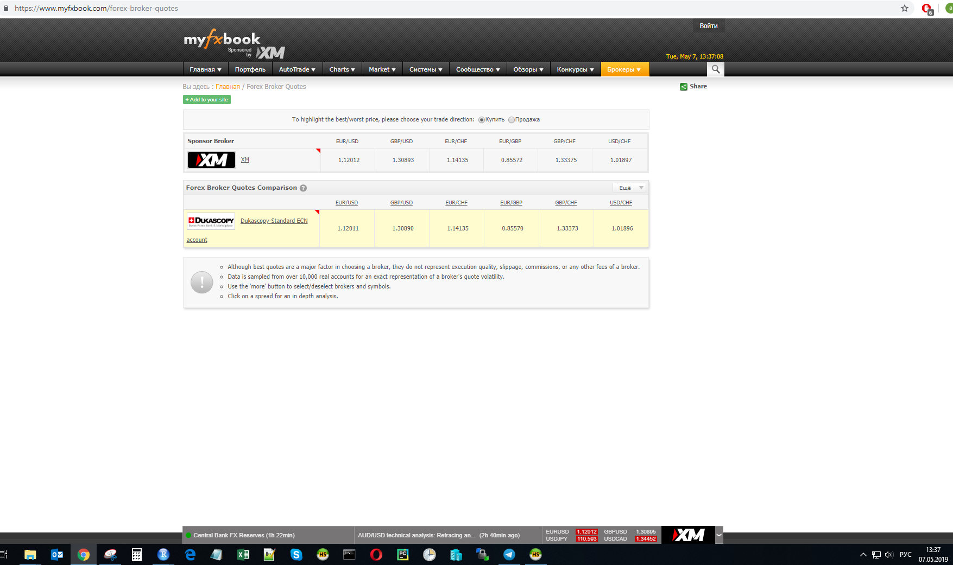953x565 pixels.
Task: Open AUD/USD technical analysis news item
Action: (x=439, y=535)
